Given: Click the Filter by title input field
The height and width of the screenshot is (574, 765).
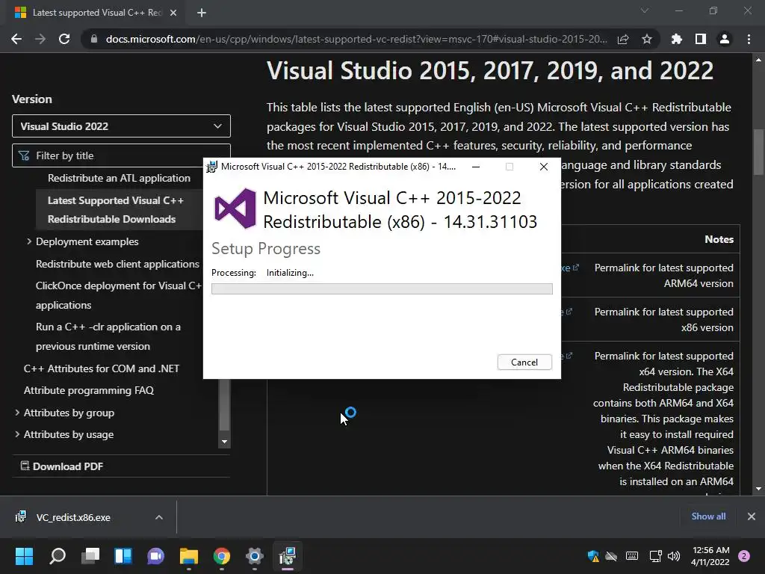Looking at the screenshot, I should [x=121, y=155].
